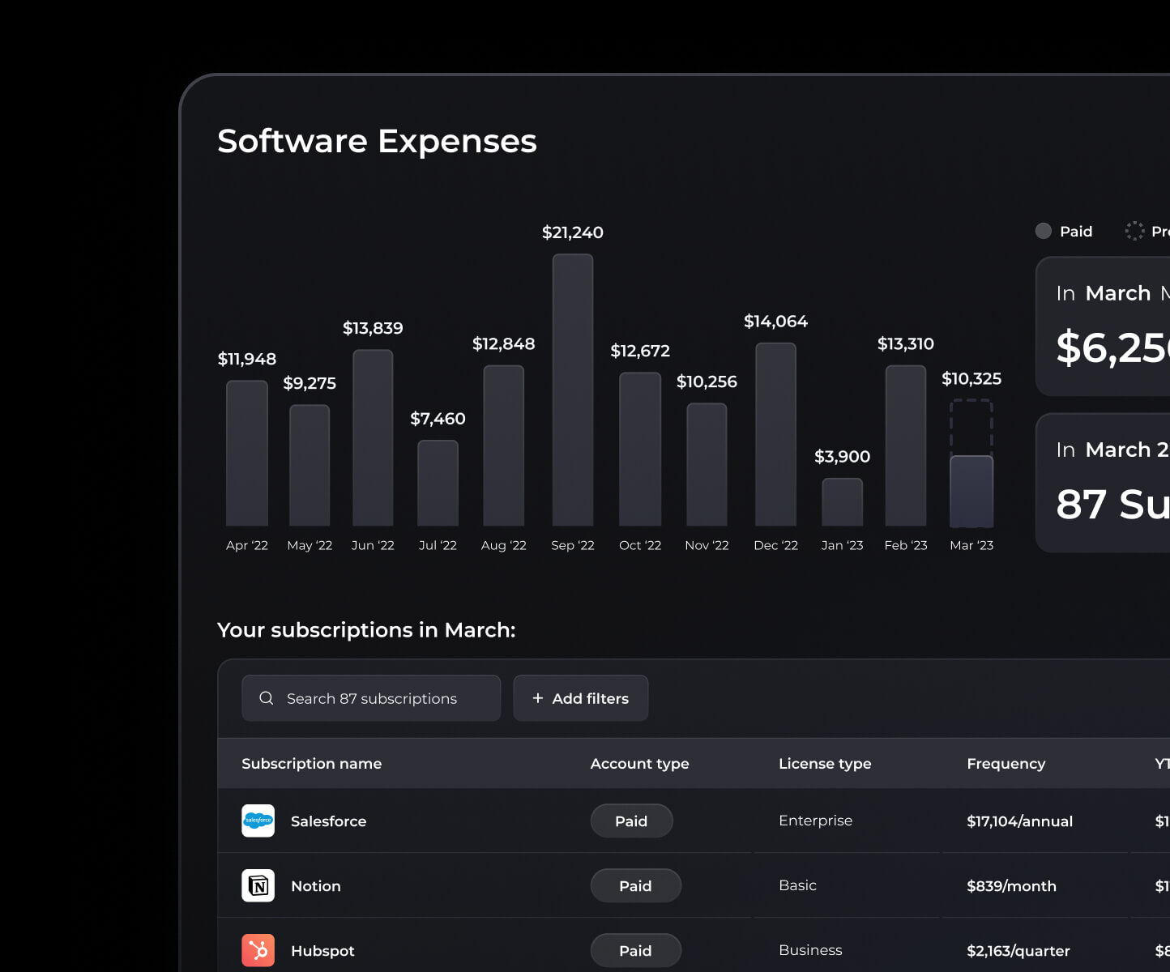Click the Notion logo icon
Viewport: 1170px width, 972px height.
click(x=258, y=885)
